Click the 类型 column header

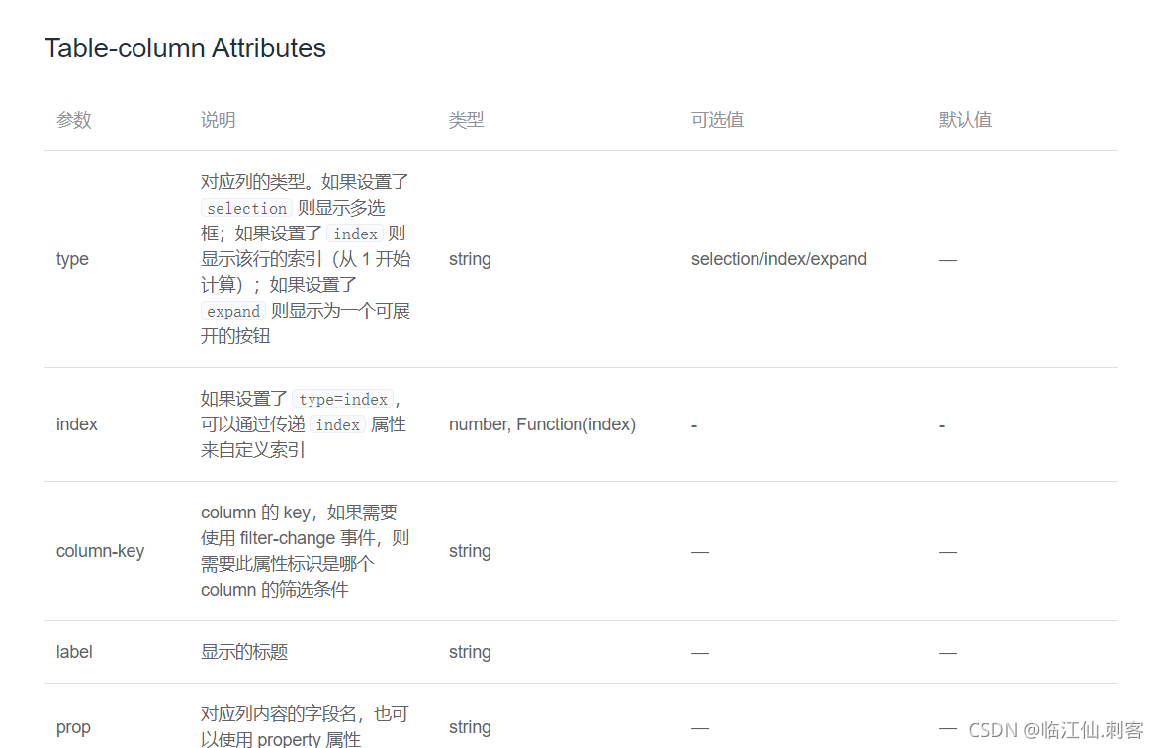[x=466, y=119]
